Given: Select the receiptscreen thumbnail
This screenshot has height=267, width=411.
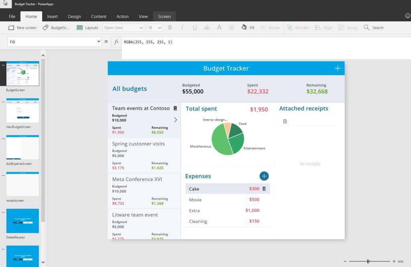Looking at the screenshot, I should pos(22,184).
